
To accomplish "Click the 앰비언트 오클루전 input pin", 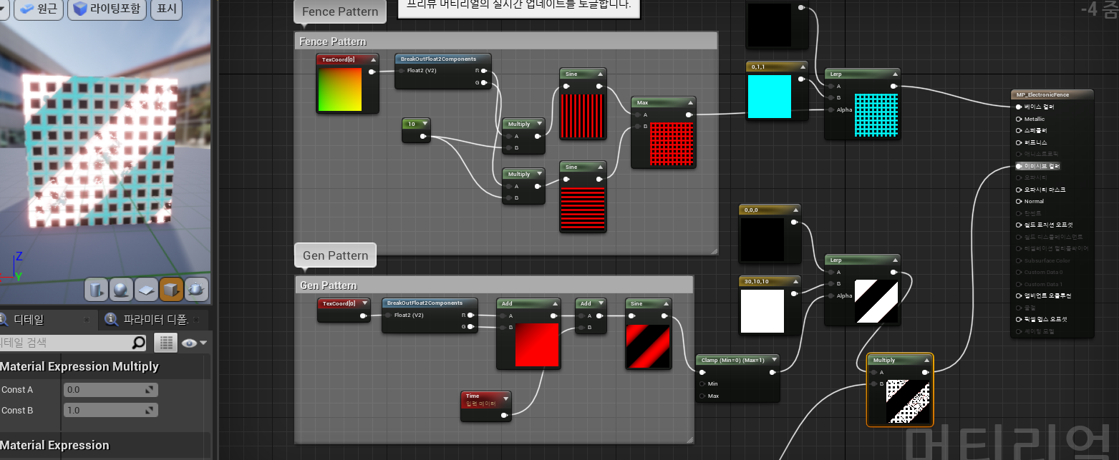I will (1019, 295).
